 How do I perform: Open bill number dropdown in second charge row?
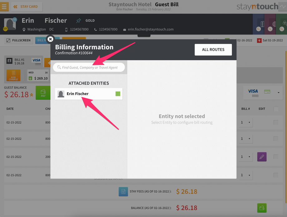tap(246, 139)
